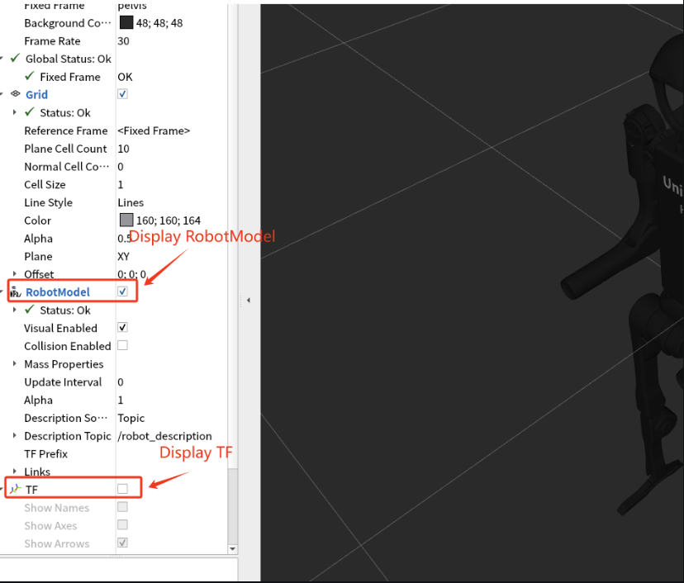
Task: Disable the Grid display checkbox
Action: pos(122,94)
